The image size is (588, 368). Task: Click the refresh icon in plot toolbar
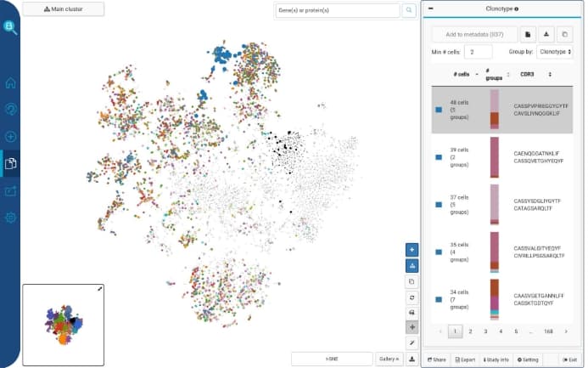pos(412,297)
